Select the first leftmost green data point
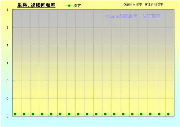180x127 pixels. (x=15, y=114)
